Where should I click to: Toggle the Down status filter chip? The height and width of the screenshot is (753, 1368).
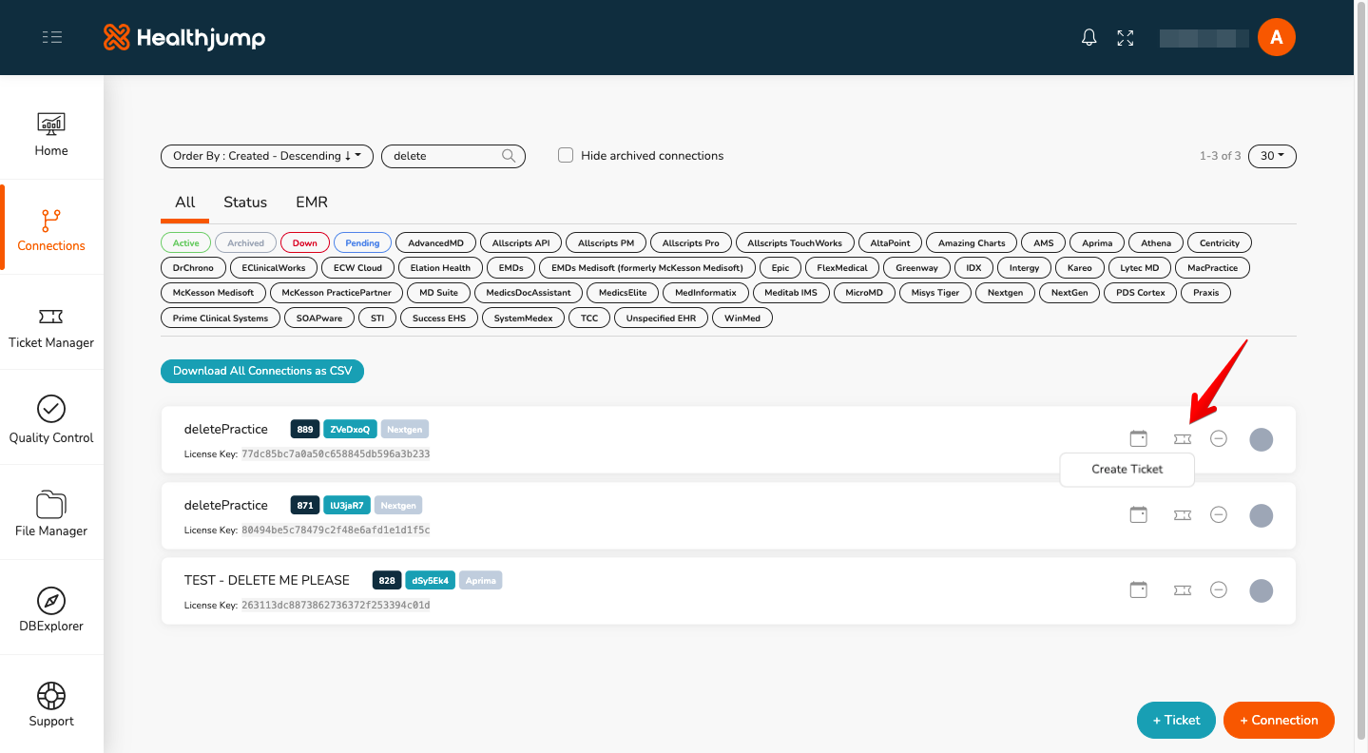(305, 242)
